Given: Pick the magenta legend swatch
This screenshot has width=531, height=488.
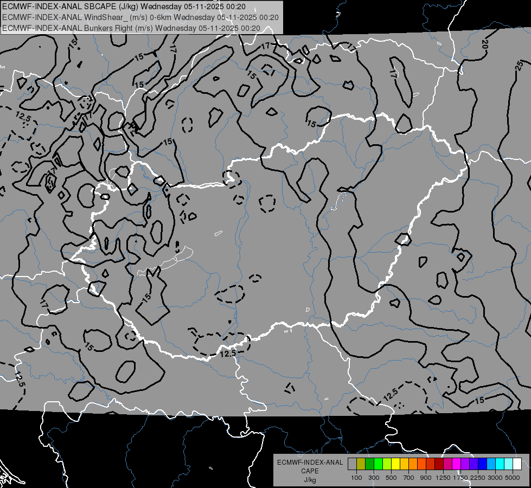Looking at the screenshot, I should tap(457, 464).
